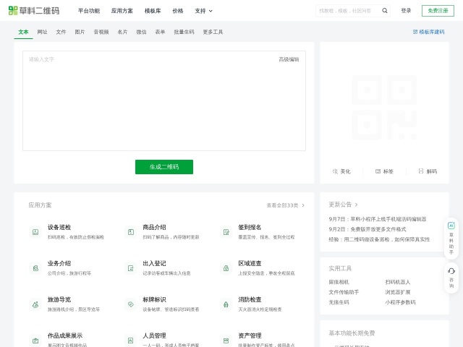Click the 生成二维码 button
The width and height of the screenshot is (463, 347).
point(164,167)
